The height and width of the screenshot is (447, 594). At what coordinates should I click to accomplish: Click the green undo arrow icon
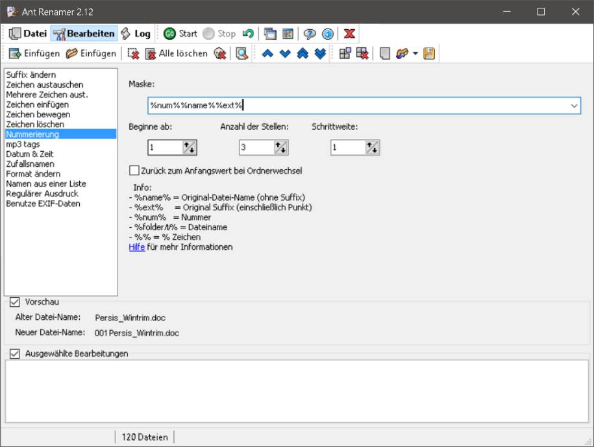tap(247, 34)
